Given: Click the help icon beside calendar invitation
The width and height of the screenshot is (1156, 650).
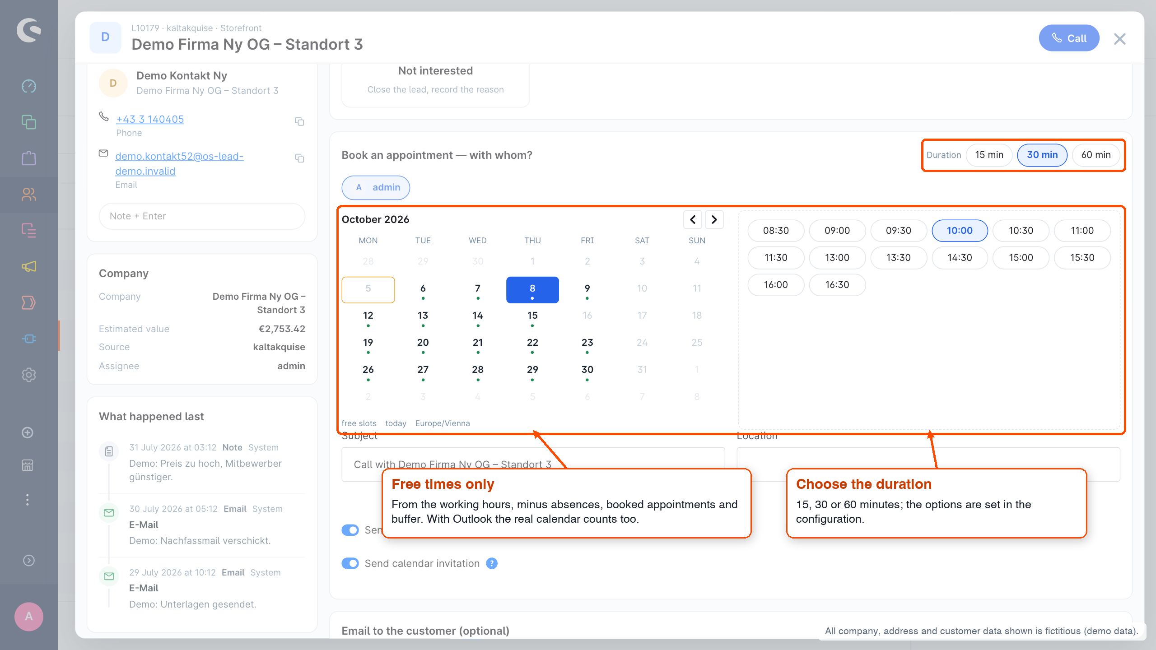Looking at the screenshot, I should coord(492,563).
